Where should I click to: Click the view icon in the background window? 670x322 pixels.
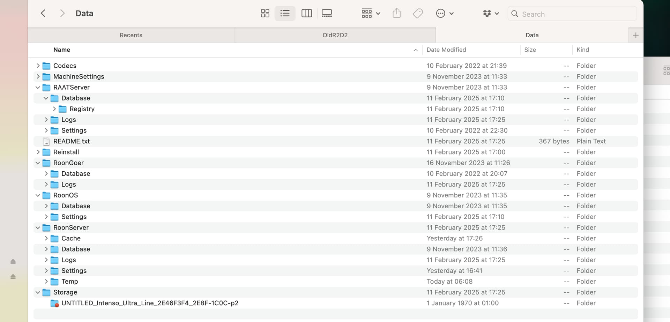tap(666, 70)
